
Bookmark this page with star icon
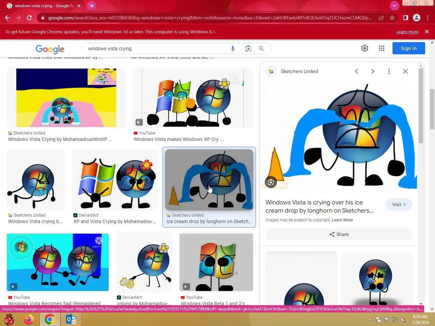point(392,18)
